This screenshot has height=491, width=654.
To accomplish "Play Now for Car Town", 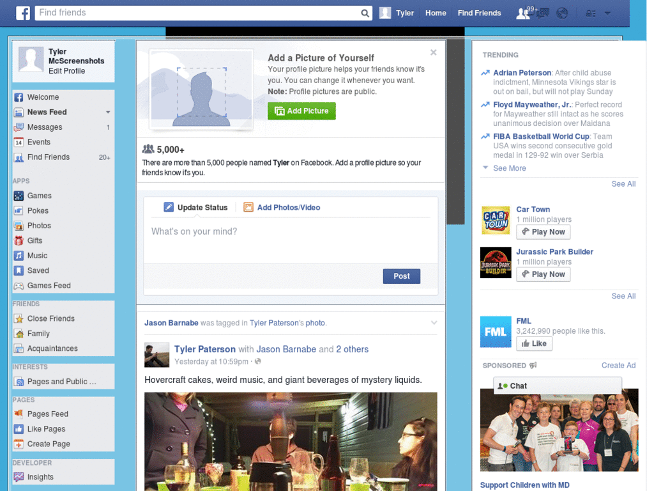I will coord(543,232).
